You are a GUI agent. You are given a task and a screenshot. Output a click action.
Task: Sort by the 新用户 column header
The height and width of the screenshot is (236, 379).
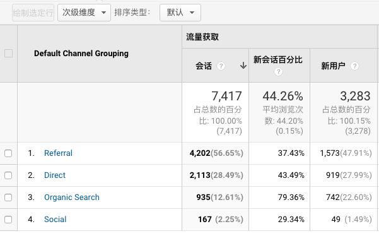pos(333,66)
